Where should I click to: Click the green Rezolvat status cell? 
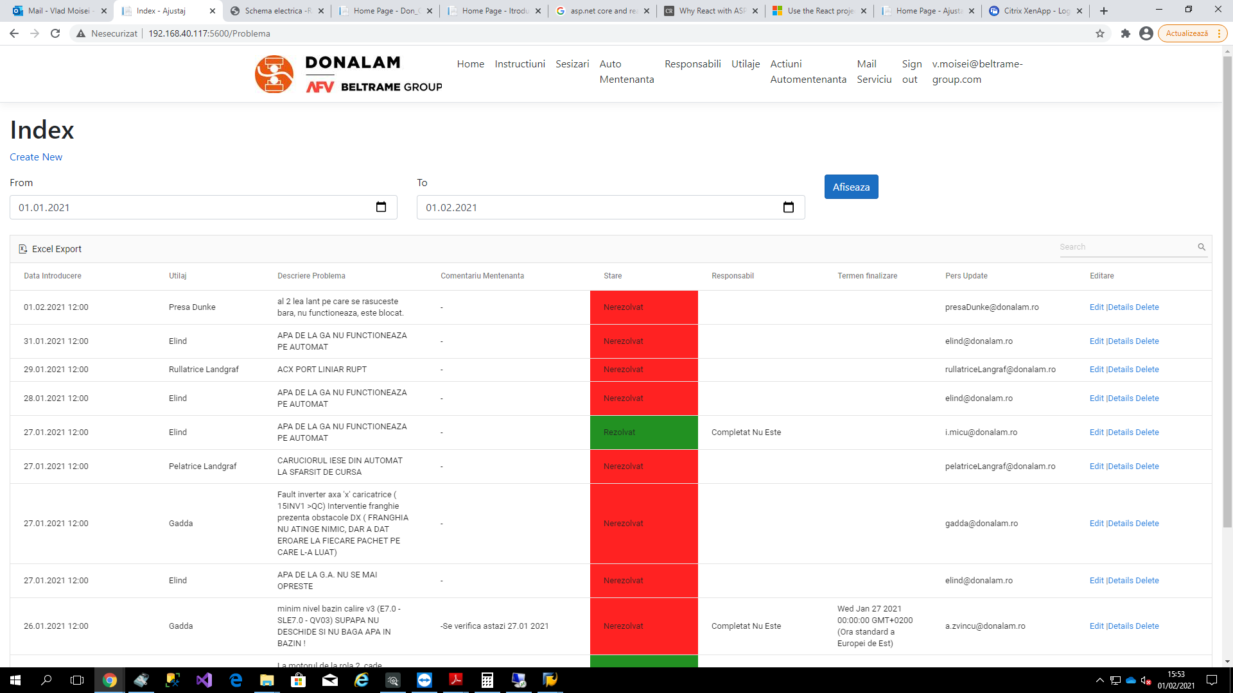point(643,432)
